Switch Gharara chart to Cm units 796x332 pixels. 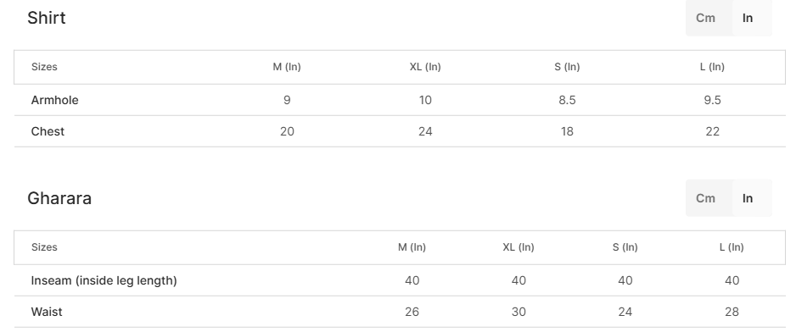pos(705,198)
